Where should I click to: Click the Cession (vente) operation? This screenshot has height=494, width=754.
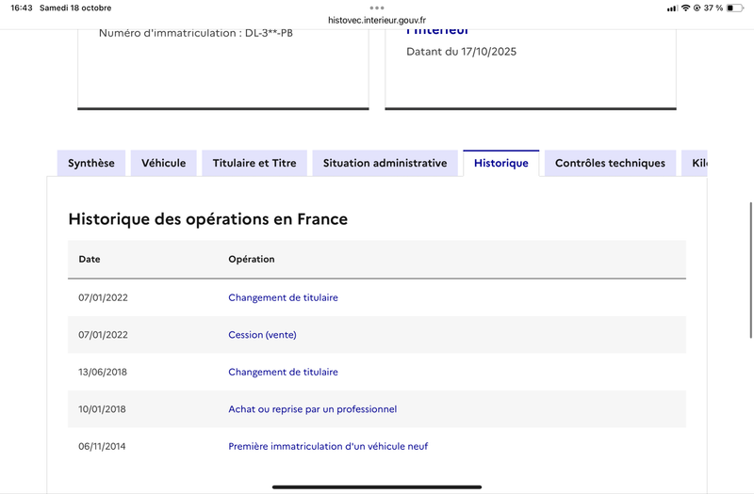click(x=262, y=335)
